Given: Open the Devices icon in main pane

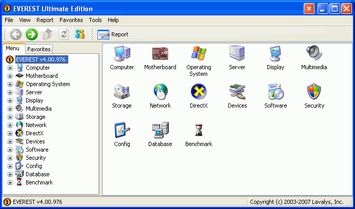Looking at the screenshot, I should click(237, 92).
